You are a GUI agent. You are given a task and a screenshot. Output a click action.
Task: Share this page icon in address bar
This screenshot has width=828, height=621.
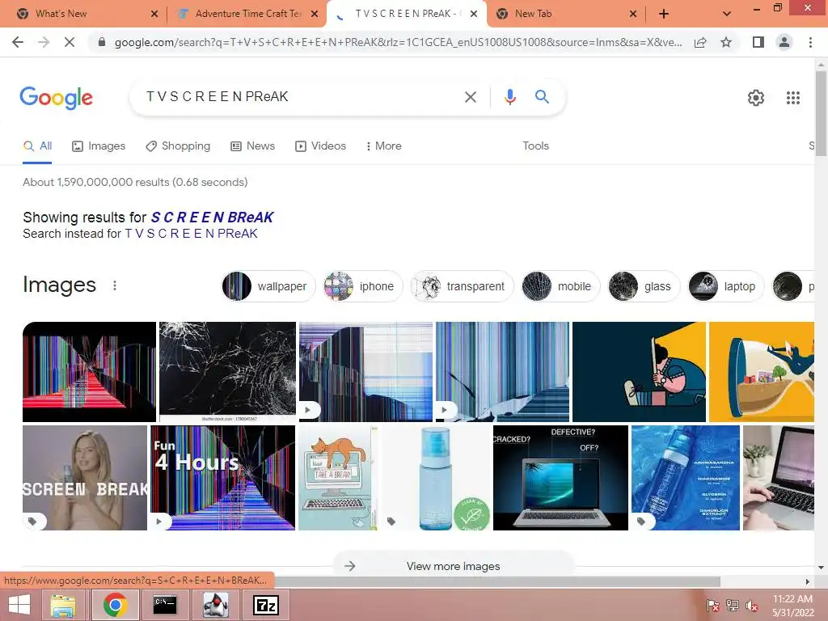[700, 42]
